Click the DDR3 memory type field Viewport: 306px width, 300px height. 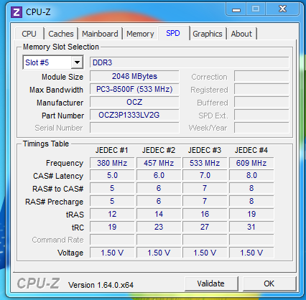pos(189,62)
